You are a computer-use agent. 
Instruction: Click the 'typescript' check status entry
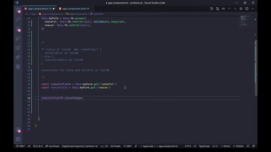click(147, 146)
